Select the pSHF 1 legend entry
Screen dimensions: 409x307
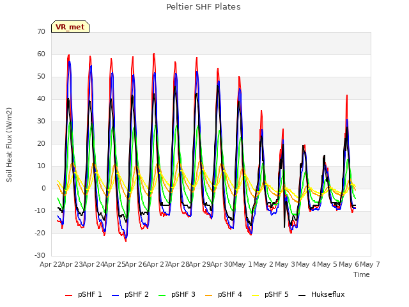coord(84,294)
